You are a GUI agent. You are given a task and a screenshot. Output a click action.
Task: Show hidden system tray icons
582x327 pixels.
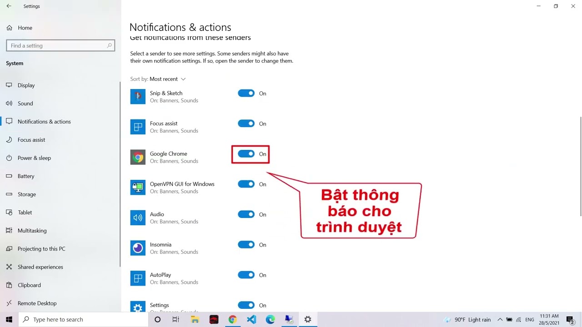[x=500, y=320]
